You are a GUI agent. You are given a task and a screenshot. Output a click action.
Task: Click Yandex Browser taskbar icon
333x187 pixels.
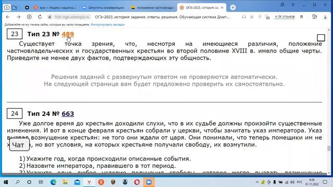pyautogui.click(x=89, y=182)
